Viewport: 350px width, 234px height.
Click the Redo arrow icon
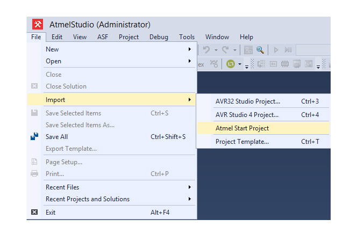click(x=226, y=50)
